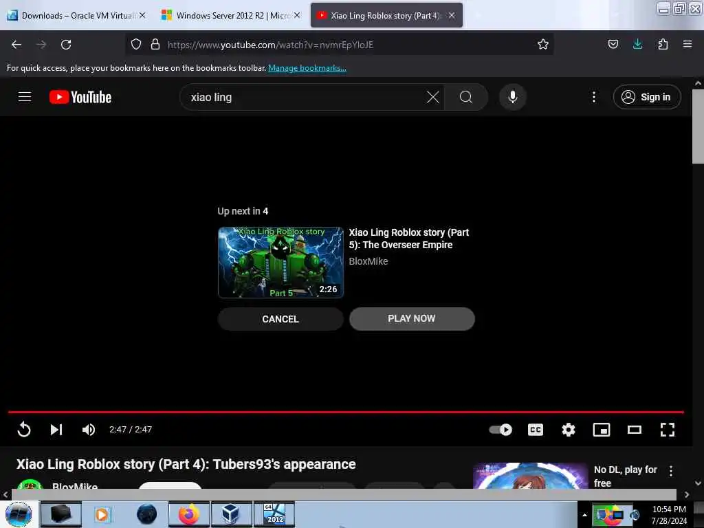Open the Windows Start button
Image resolution: width=704 pixels, height=528 pixels.
19,514
